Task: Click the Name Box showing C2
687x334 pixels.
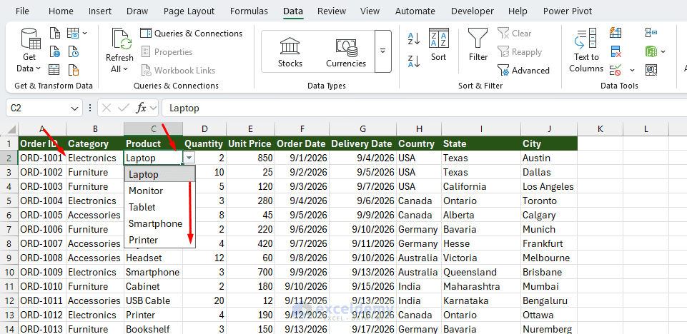Action: [38, 108]
